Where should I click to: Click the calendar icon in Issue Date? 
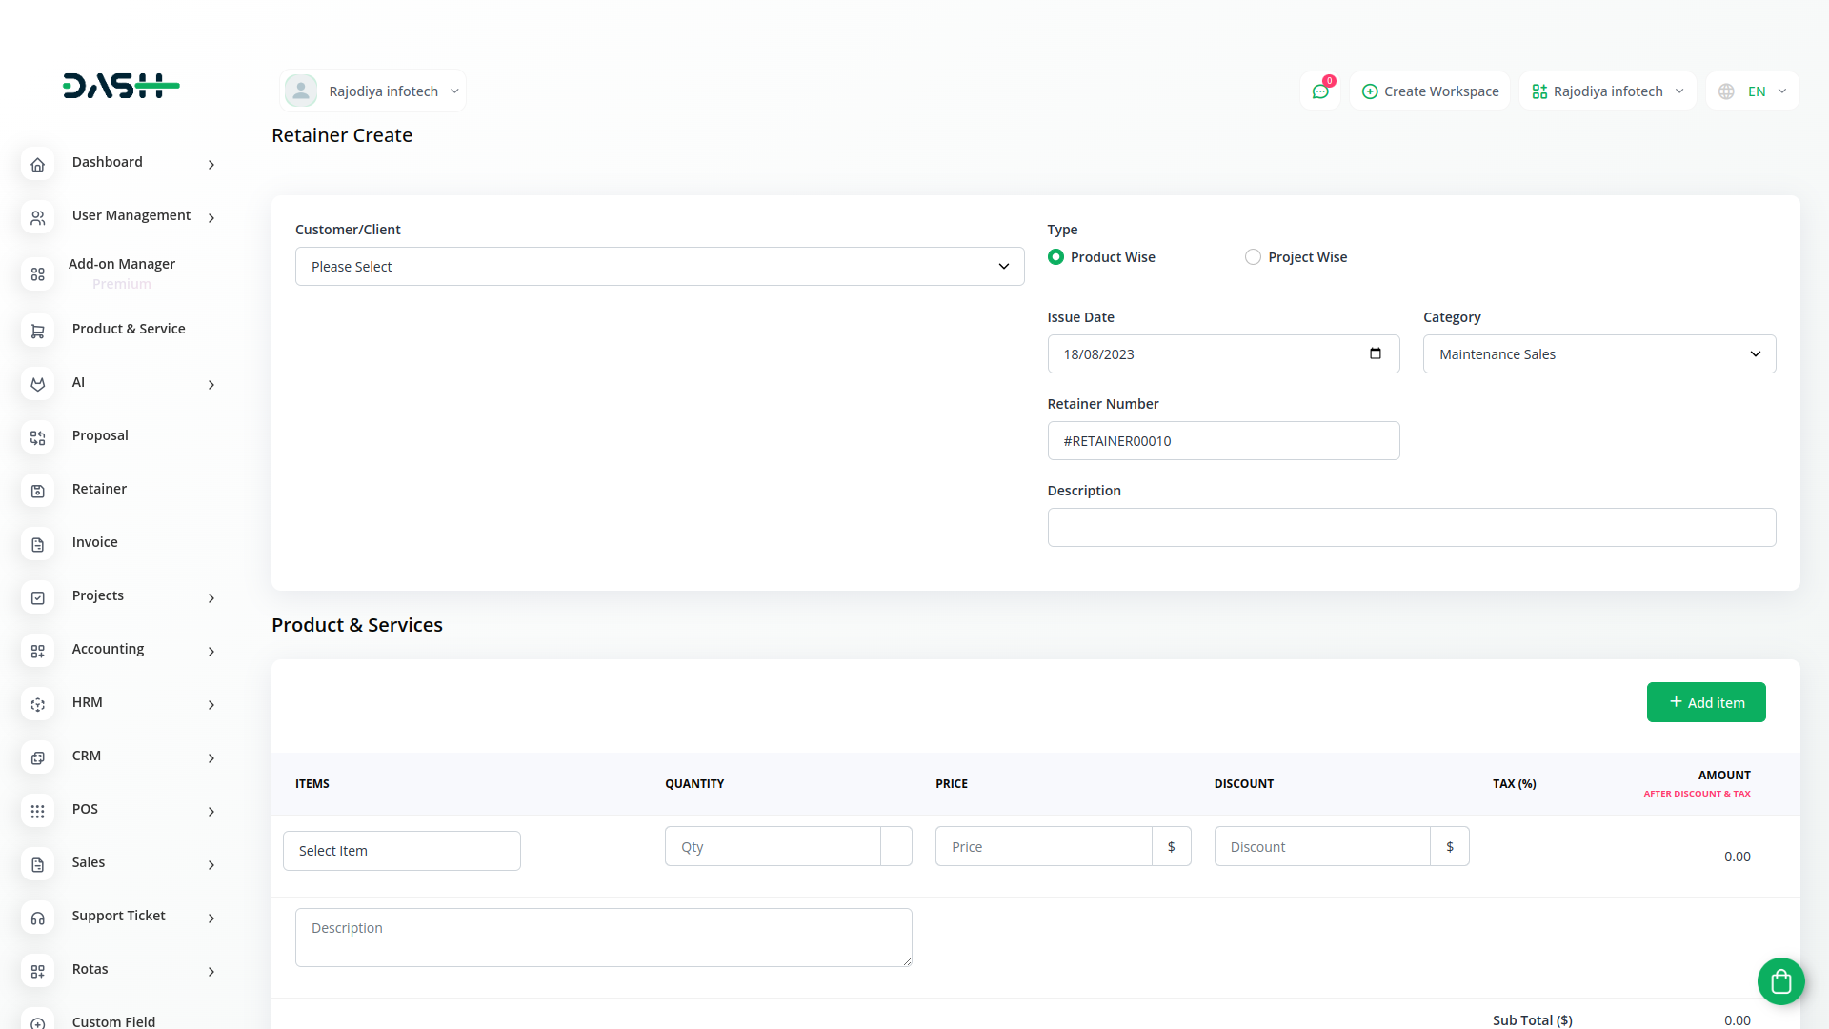1375,353
